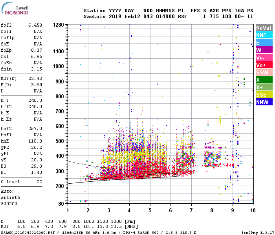Screen dimensions: 275x235
Task: Click the X+ legend swatch
Action: coord(264,87)
